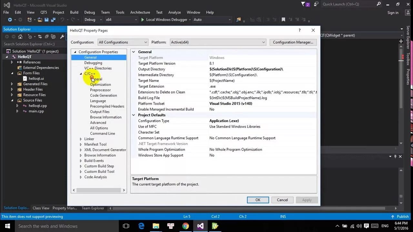
Task: Click the Visual Studio taskbar icon
Action: (x=200, y=226)
